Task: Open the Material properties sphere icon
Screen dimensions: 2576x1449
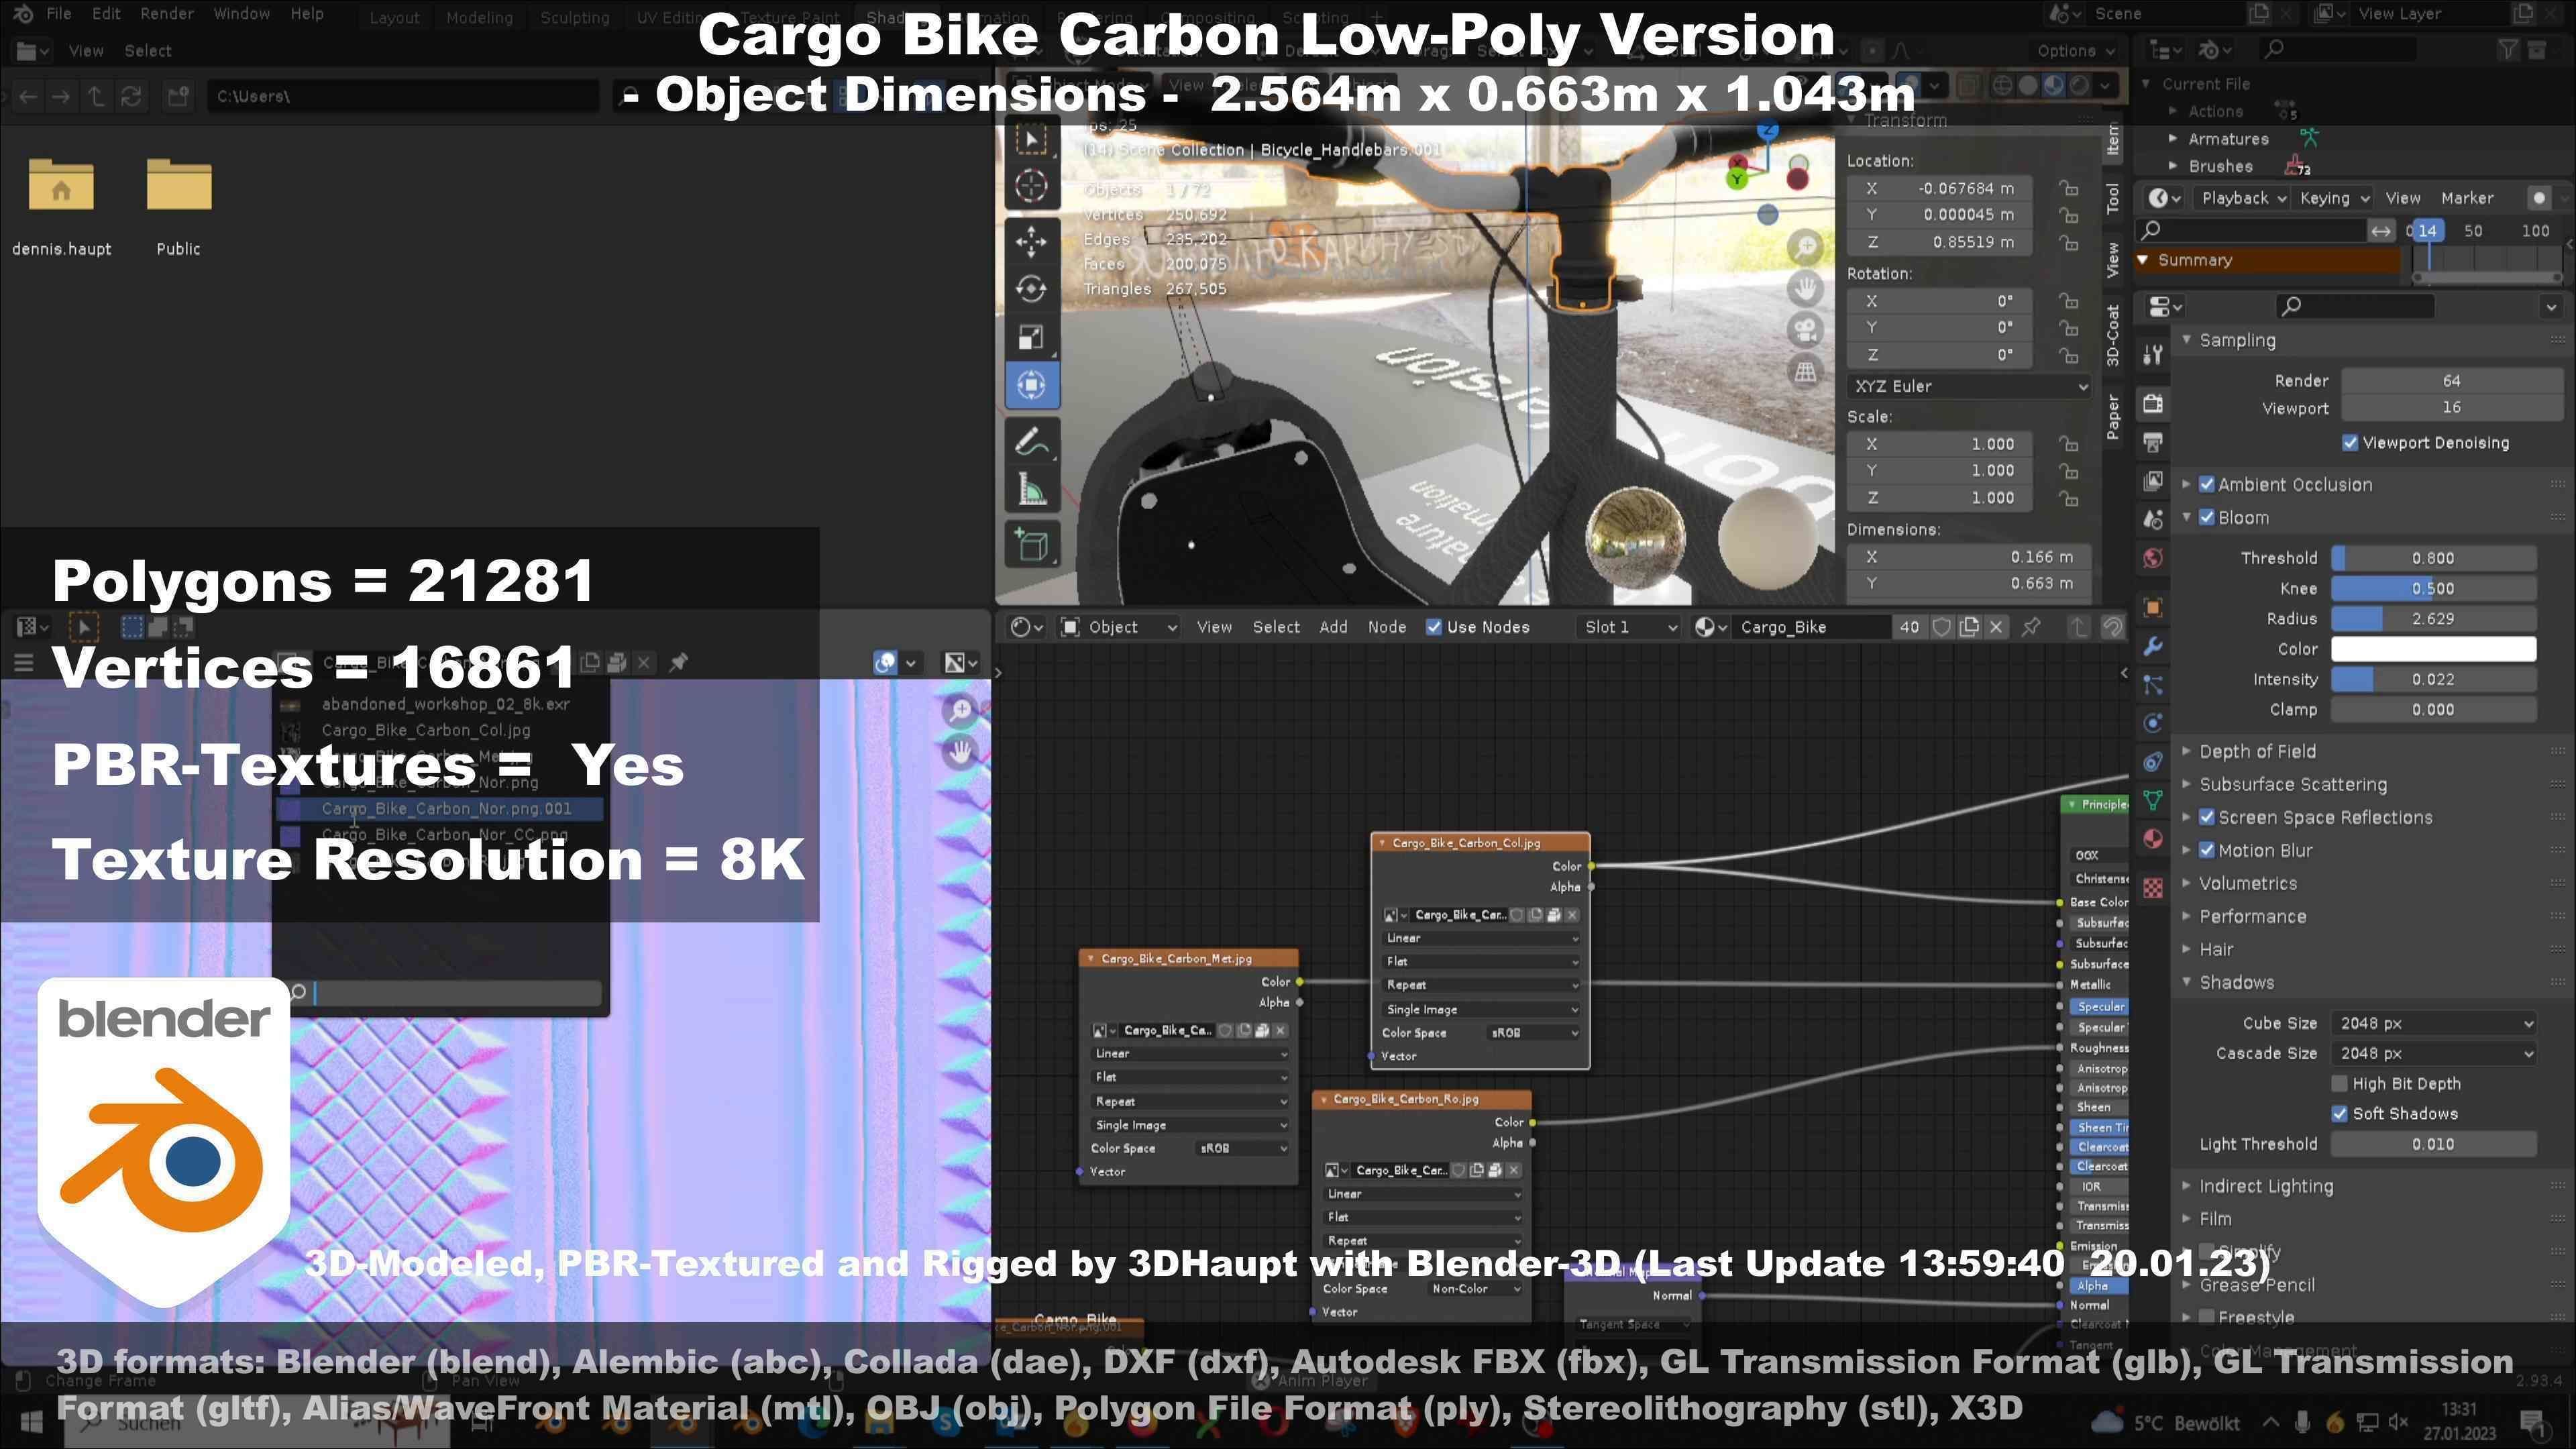Action: (x=2153, y=839)
